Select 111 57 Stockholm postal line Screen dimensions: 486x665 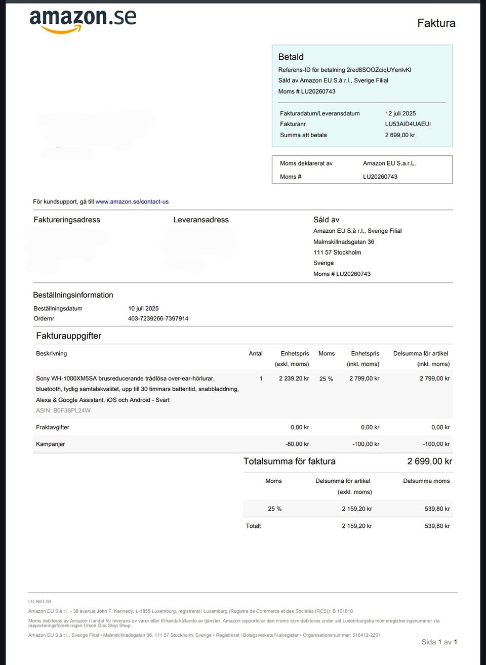337,253
